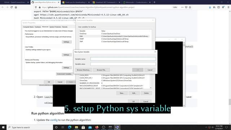The height and width of the screenshot is (130, 231).
Task: Click the Firefox back arrow
Action: (3, 7)
